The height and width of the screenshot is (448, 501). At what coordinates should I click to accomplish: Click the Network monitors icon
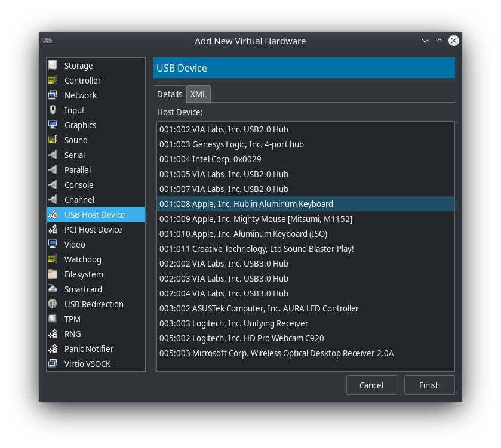pos(53,95)
